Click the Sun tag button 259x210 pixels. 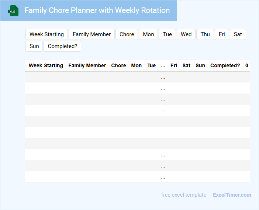[34, 46]
